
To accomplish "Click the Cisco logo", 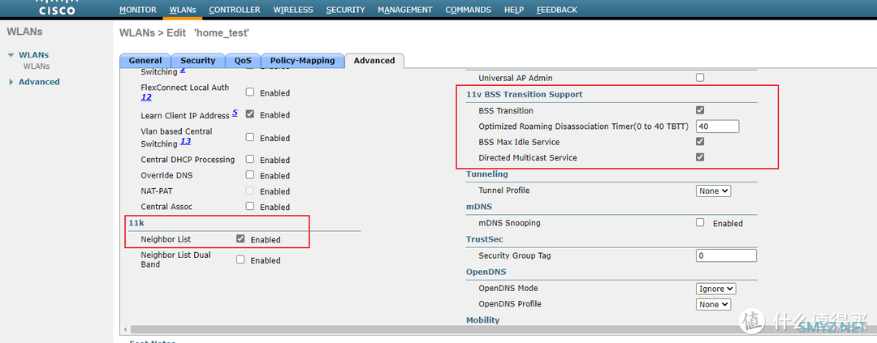I will pyautogui.click(x=57, y=8).
